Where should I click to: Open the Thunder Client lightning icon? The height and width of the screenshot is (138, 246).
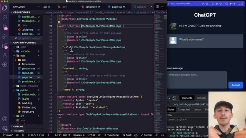click(x=5, y=64)
